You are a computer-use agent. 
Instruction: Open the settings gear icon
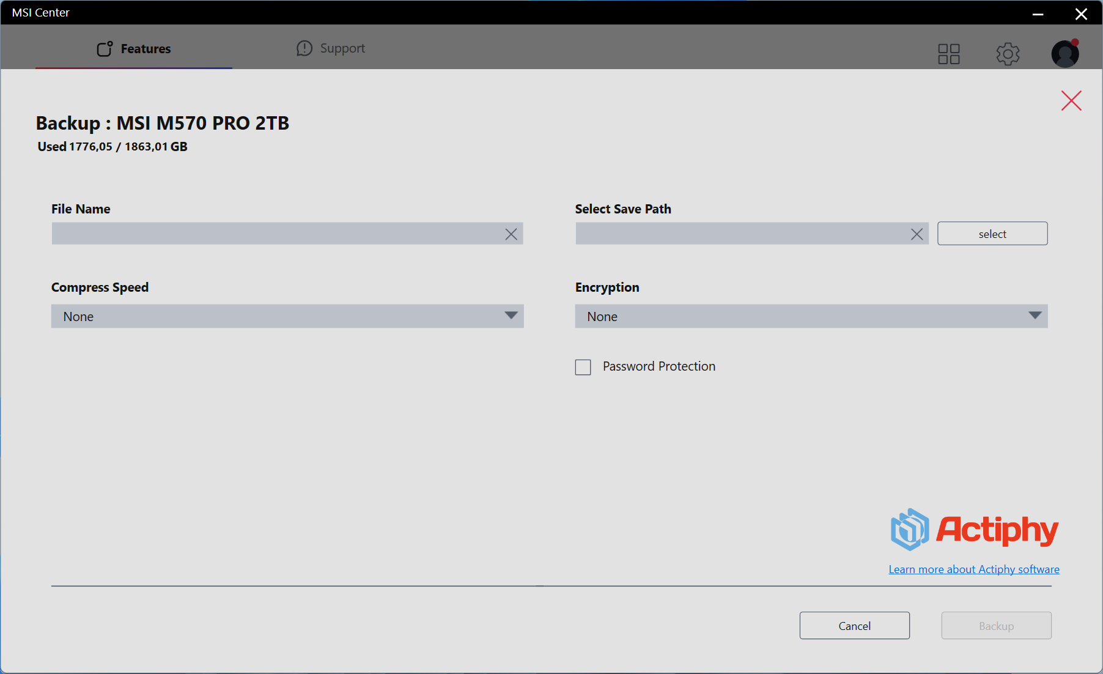tap(1008, 54)
